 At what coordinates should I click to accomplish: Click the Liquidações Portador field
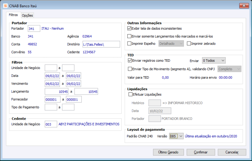[x=155, y=119]
